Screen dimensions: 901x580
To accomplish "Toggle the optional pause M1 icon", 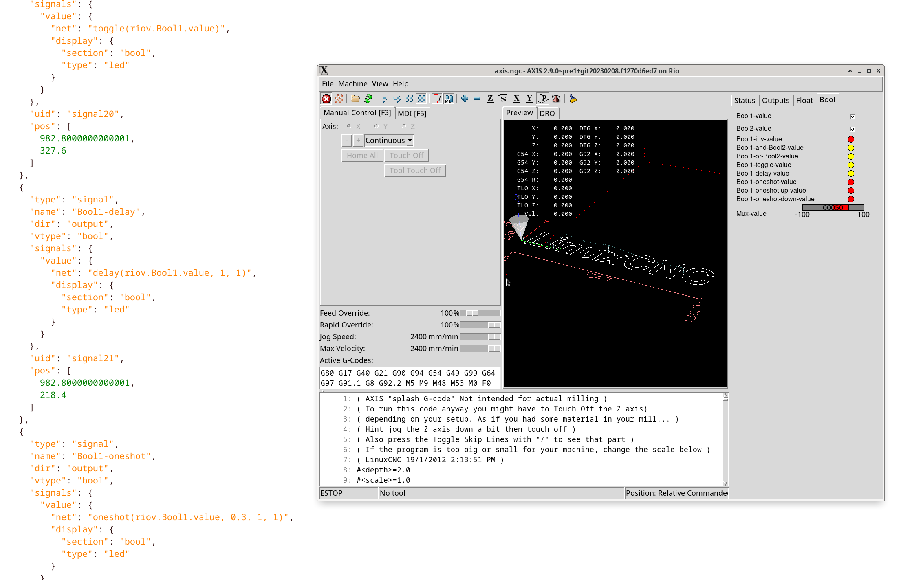I will coord(449,99).
